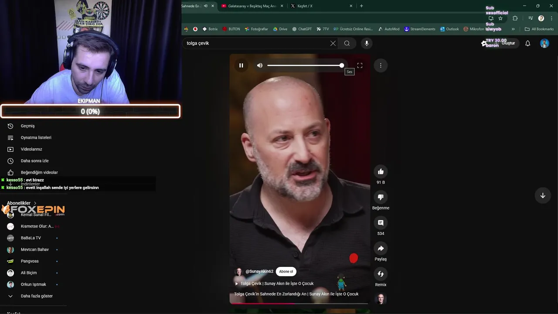Open the Mevtcan Bahav subscription

(34, 249)
